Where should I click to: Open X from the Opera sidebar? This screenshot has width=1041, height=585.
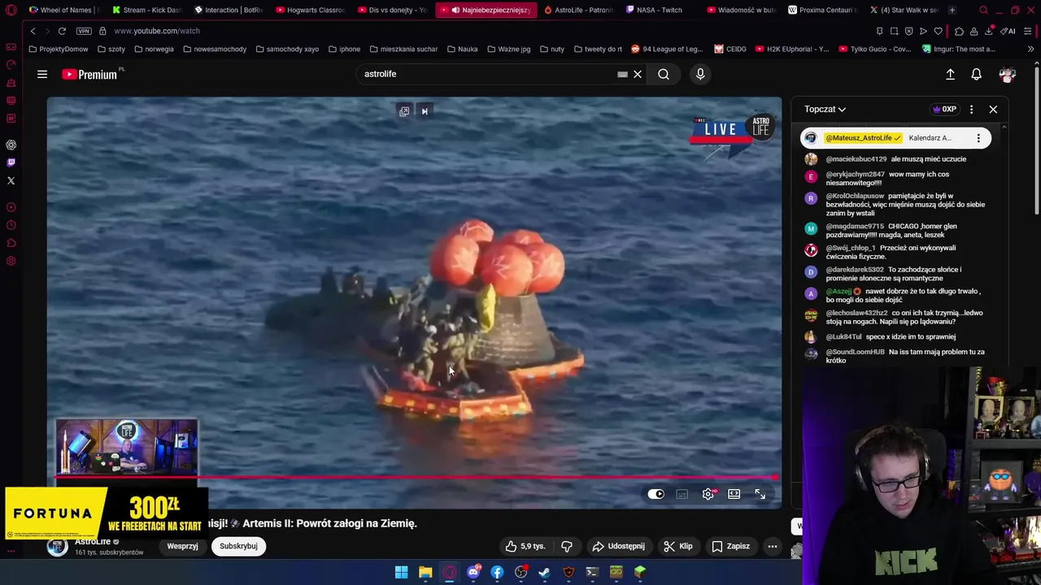11,180
